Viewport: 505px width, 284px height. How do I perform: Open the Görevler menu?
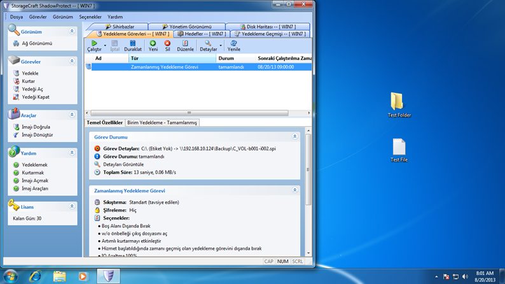point(38,17)
